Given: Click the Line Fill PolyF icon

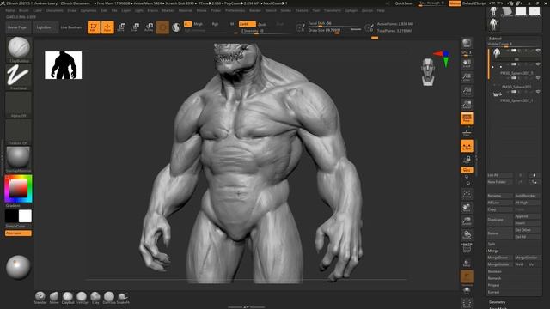Looking at the screenshot, I should [467, 248].
